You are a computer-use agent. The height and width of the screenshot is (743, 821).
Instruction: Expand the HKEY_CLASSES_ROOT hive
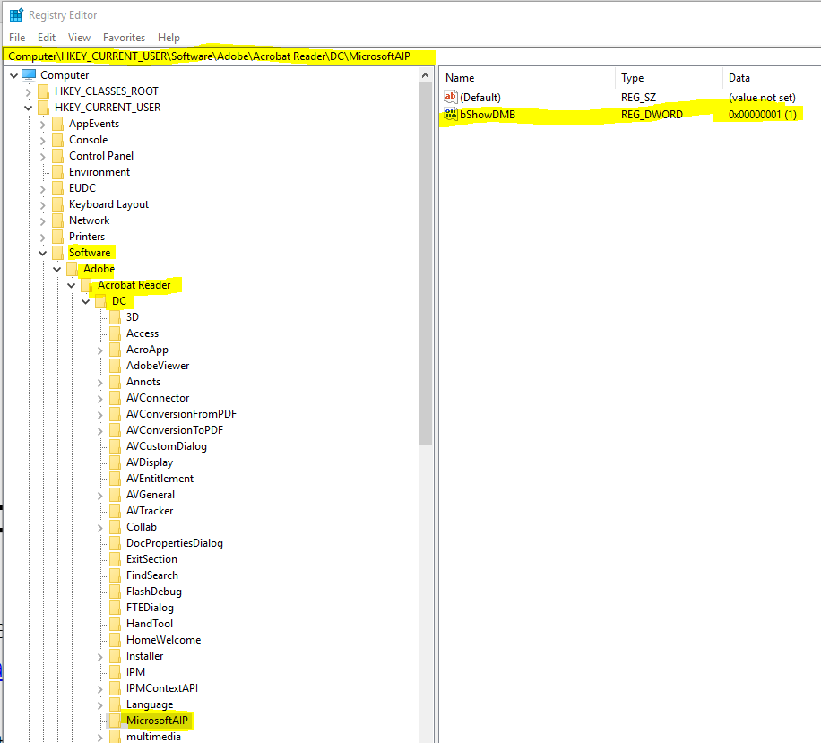[29, 92]
